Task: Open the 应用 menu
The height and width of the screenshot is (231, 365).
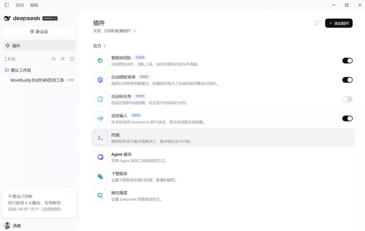Action: coord(20,5)
